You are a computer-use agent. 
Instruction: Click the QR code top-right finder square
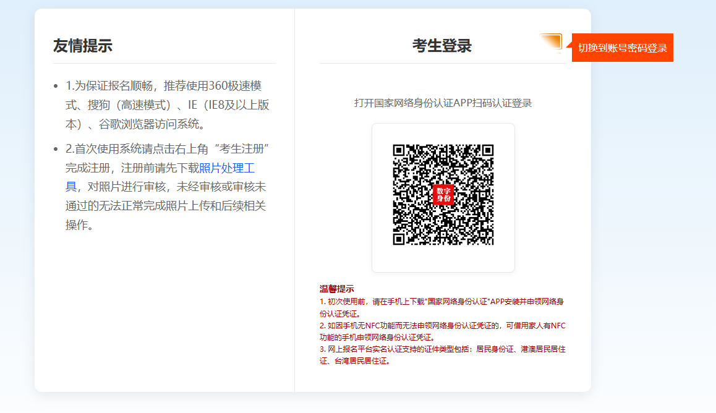coord(487,150)
